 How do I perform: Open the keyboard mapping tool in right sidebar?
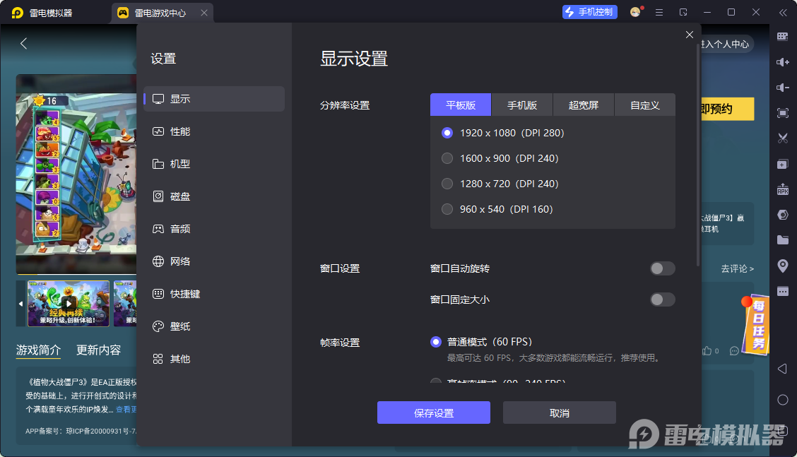[x=783, y=37]
